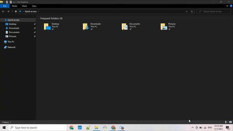This screenshot has height=131, width=233.
Task: Collapse the Frequent folders group
Action: (x=39, y=19)
